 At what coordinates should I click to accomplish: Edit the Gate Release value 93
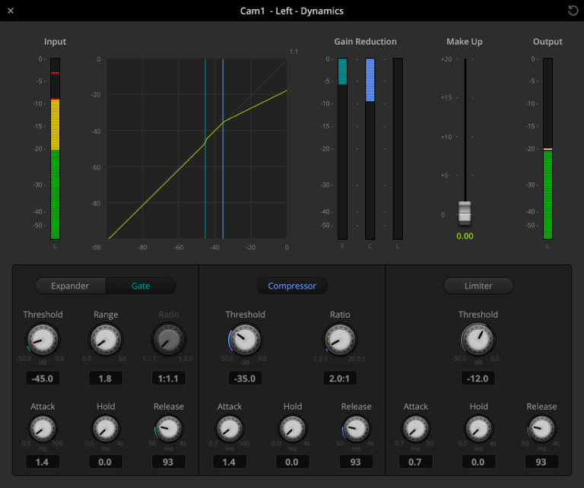[168, 462]
